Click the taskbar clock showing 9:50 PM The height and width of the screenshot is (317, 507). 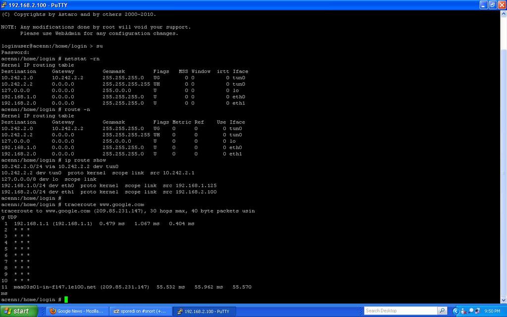pyautogui.click(x=493, y=311)
